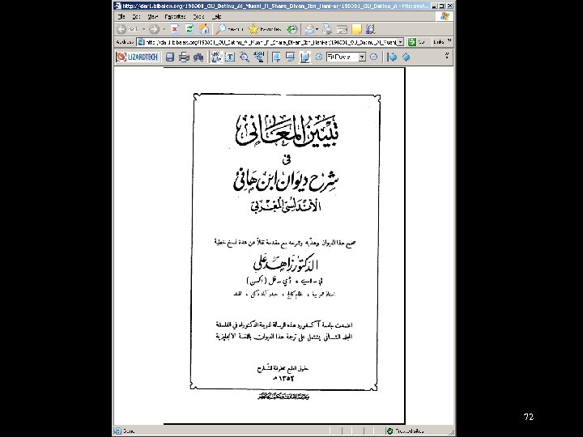This screenshot has height=437, width=583.
Task: Click the Messenger people icon
Action: tap(370, 29)
